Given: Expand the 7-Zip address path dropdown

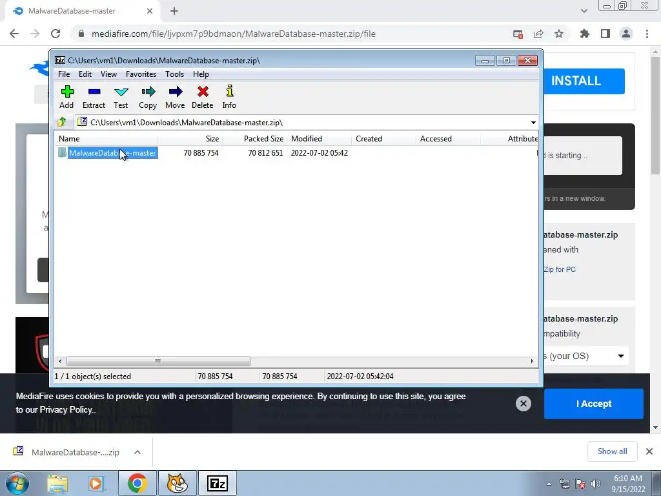Looking at the screenshot, I should click(x=533, y=122).
